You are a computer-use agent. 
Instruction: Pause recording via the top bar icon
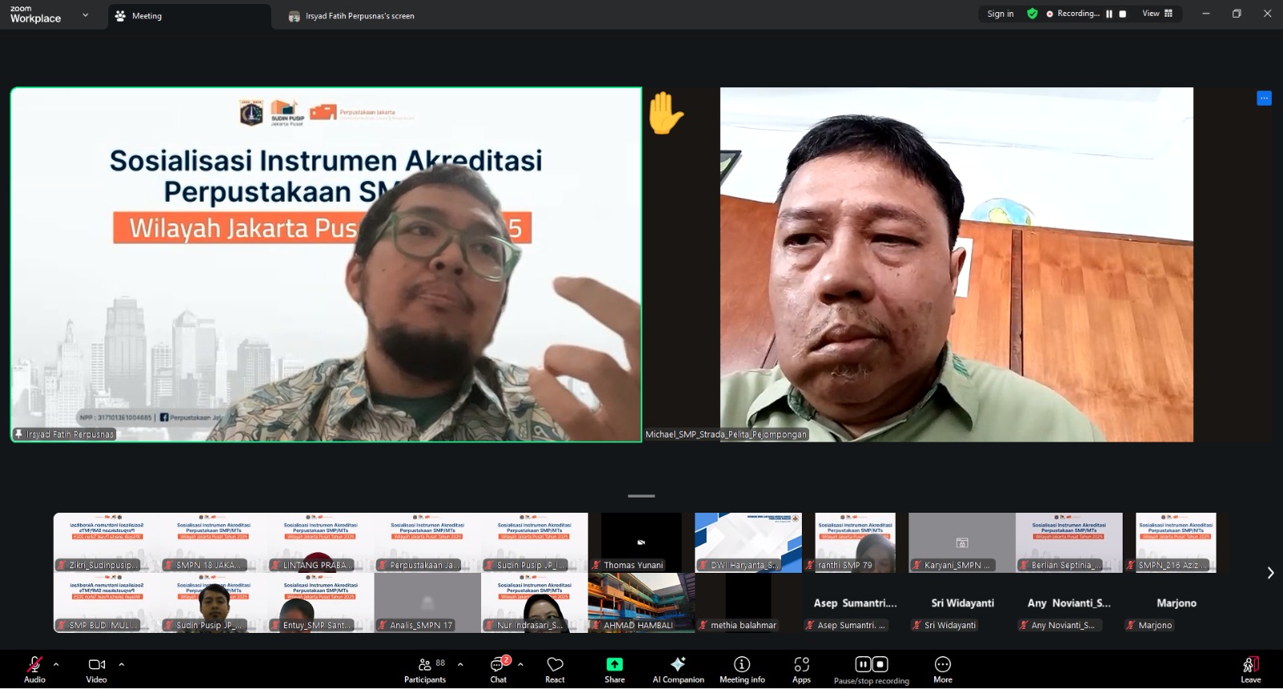[1109, 14]
